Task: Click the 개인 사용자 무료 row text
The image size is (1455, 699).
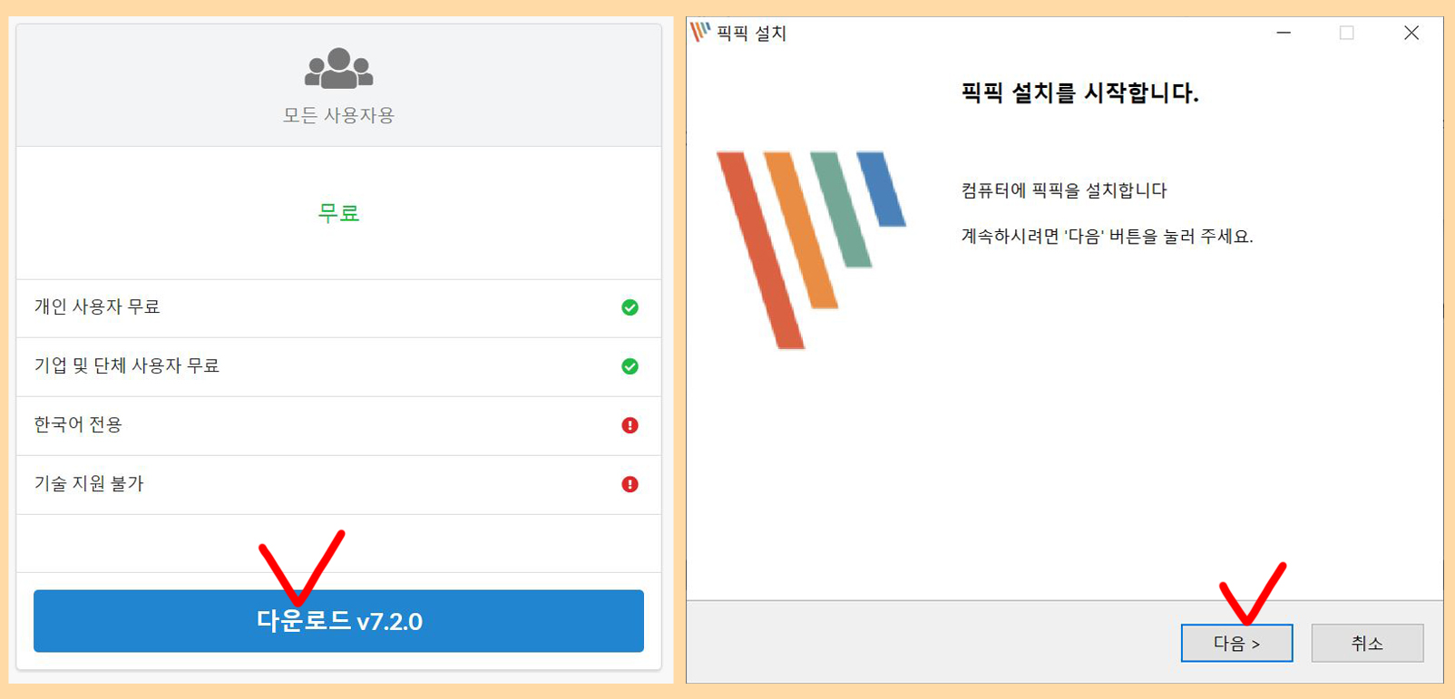Action: point(97,307)
